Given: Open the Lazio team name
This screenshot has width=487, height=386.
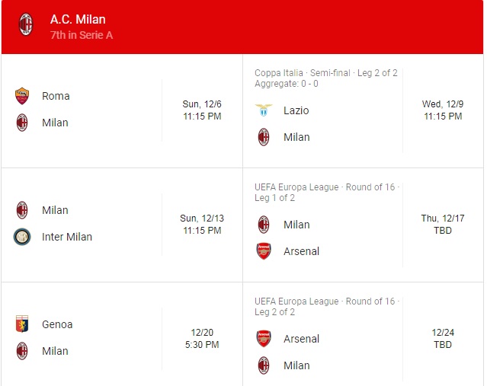Looking at the screenshot, I should point(296,110).
